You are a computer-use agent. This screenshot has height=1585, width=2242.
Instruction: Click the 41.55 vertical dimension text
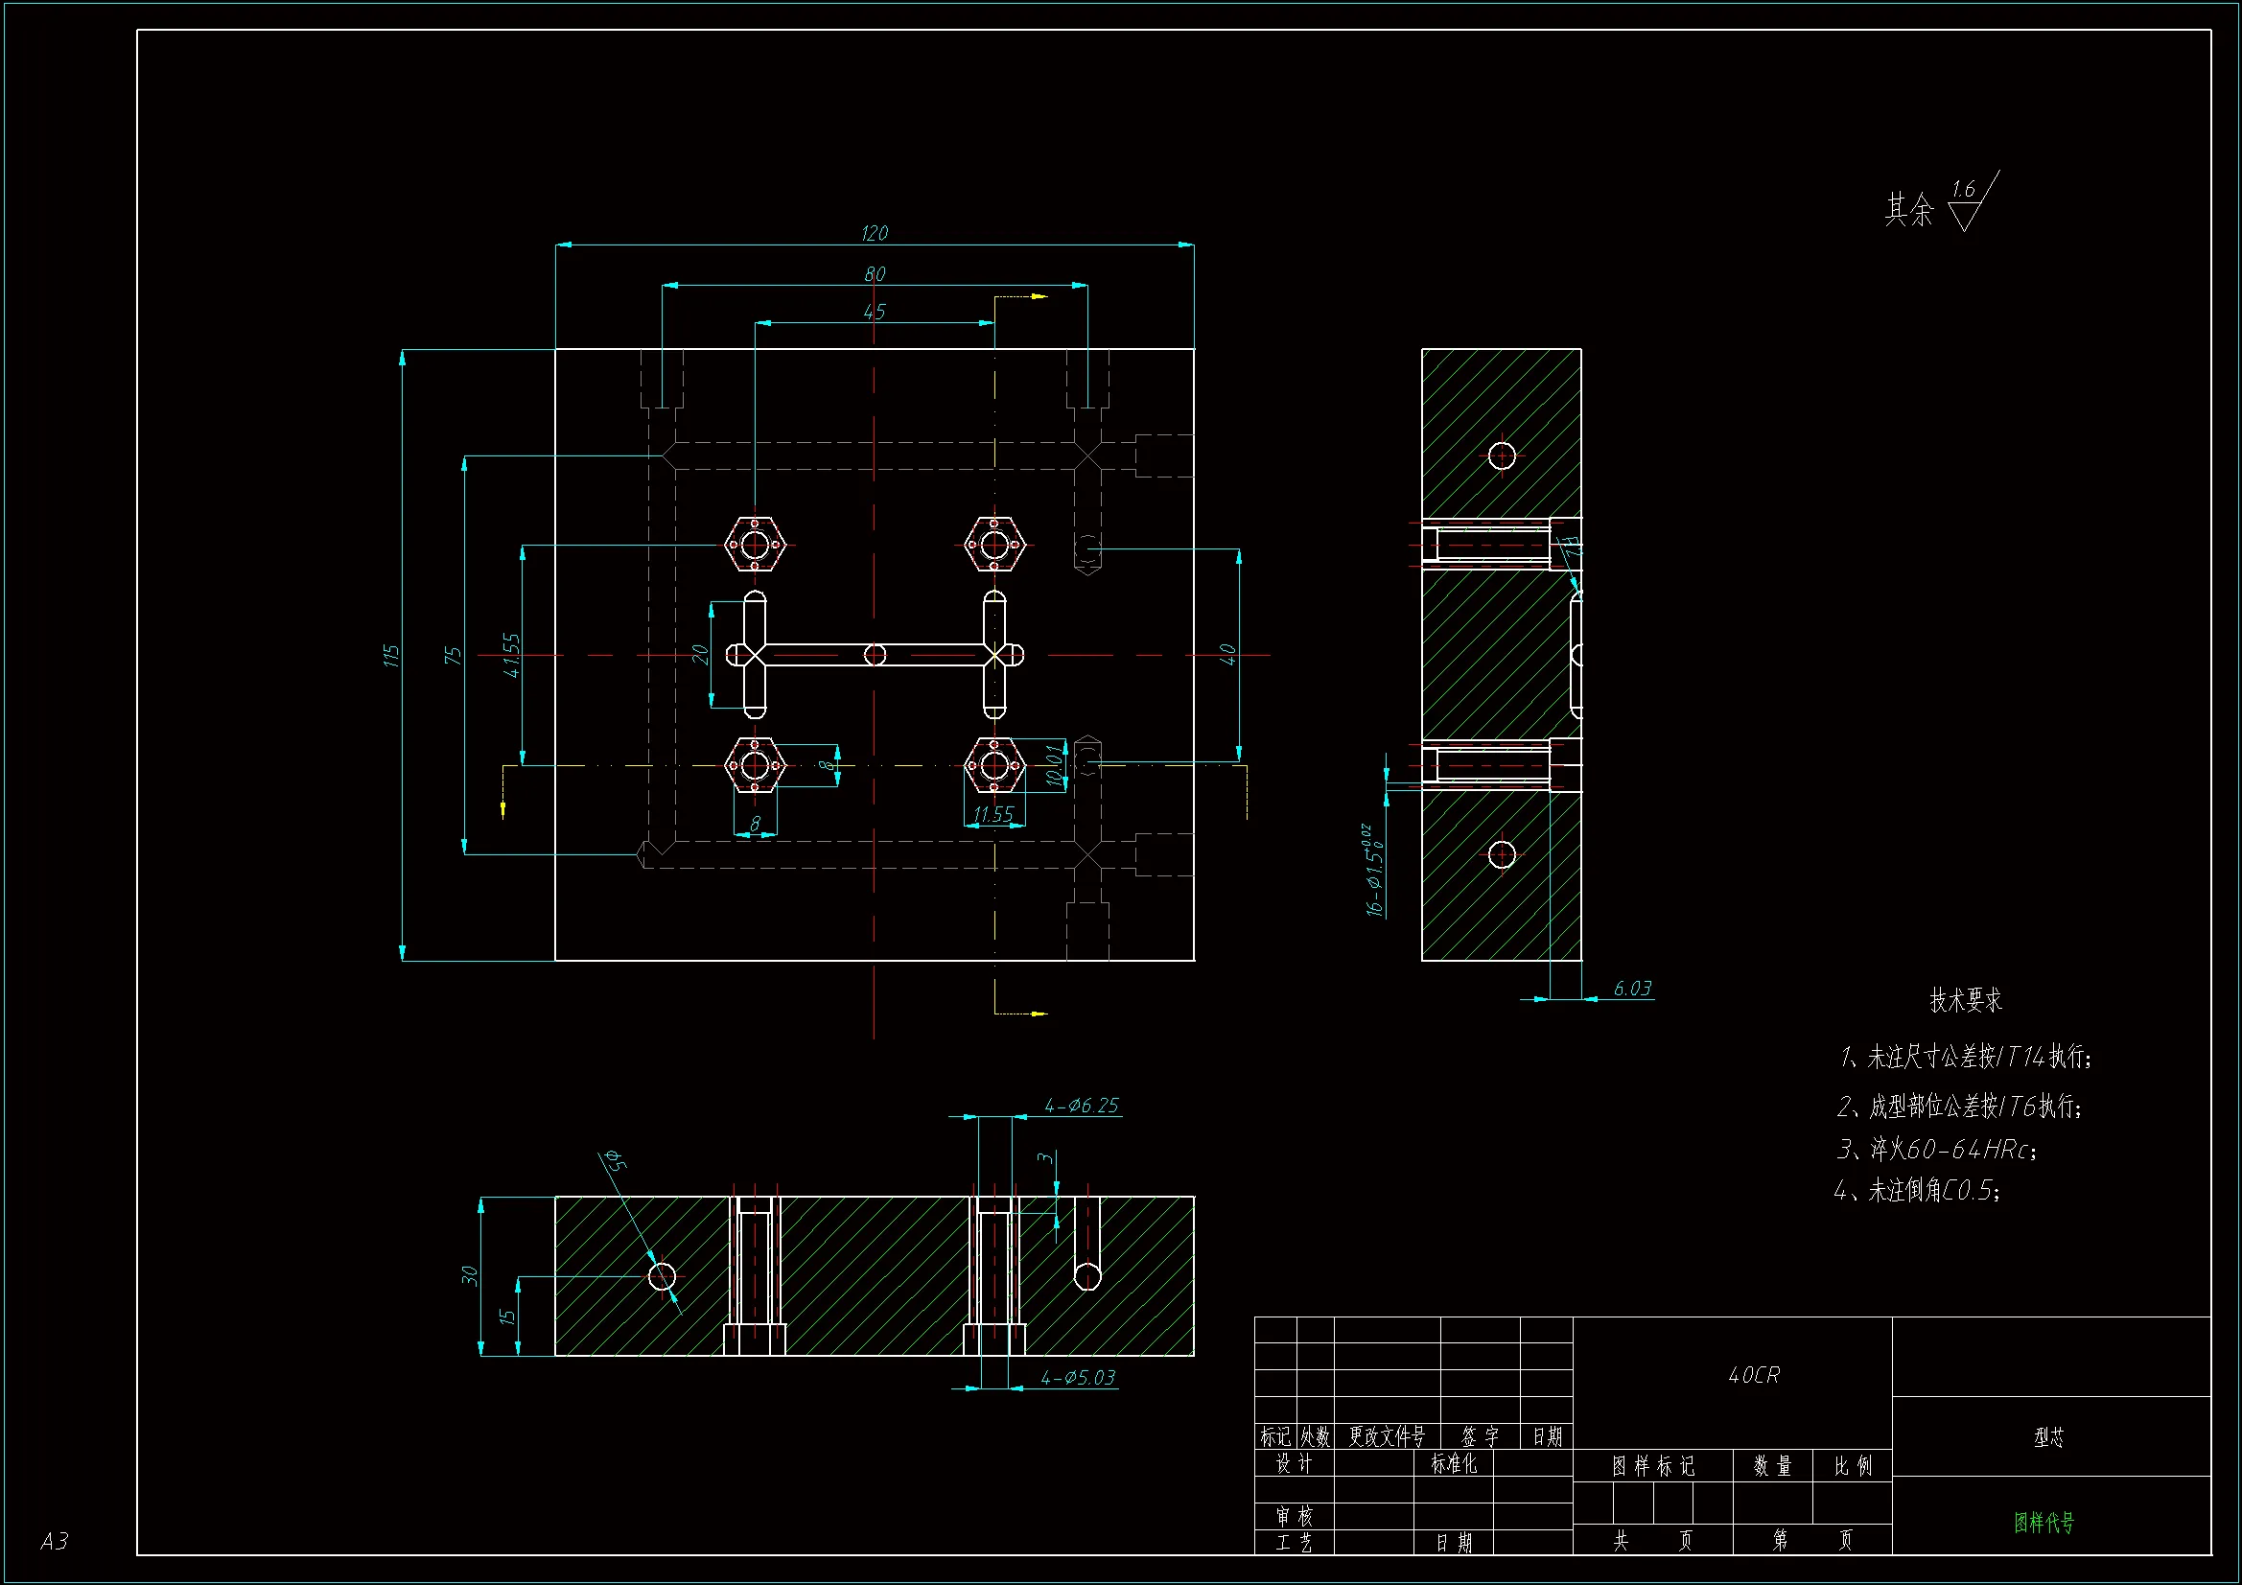(x=512, y=654)
